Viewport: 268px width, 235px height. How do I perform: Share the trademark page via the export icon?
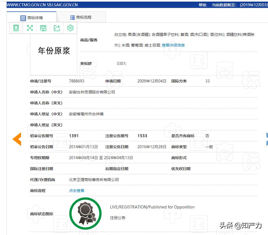[57, 28]
